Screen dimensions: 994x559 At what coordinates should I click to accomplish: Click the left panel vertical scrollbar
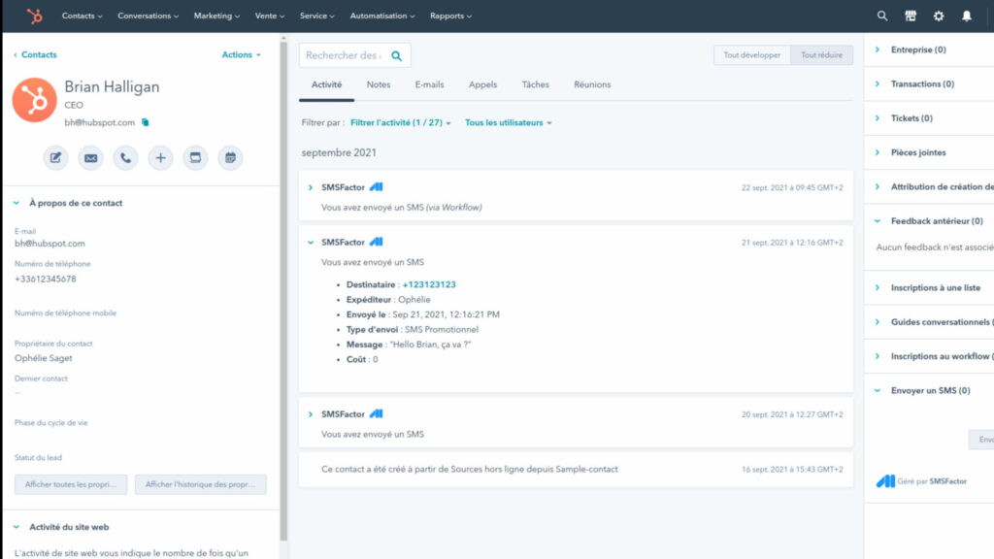pyautogui.click(x=283, y=291)
